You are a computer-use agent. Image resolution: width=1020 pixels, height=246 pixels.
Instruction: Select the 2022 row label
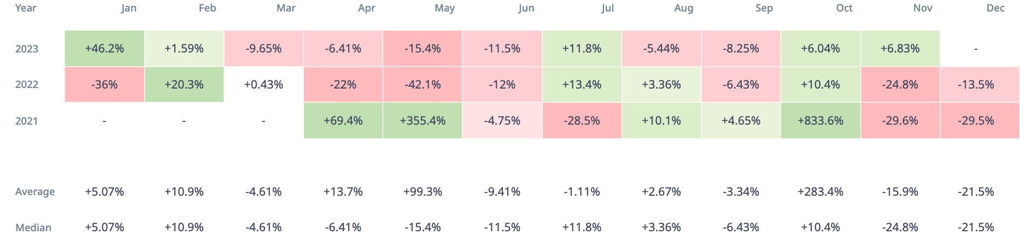[27, 85]
